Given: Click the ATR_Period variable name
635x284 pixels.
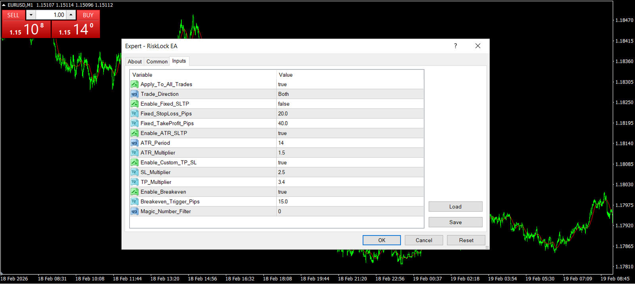Looking at the screenshot, I should pyautogui.click(x=155, y=143).
